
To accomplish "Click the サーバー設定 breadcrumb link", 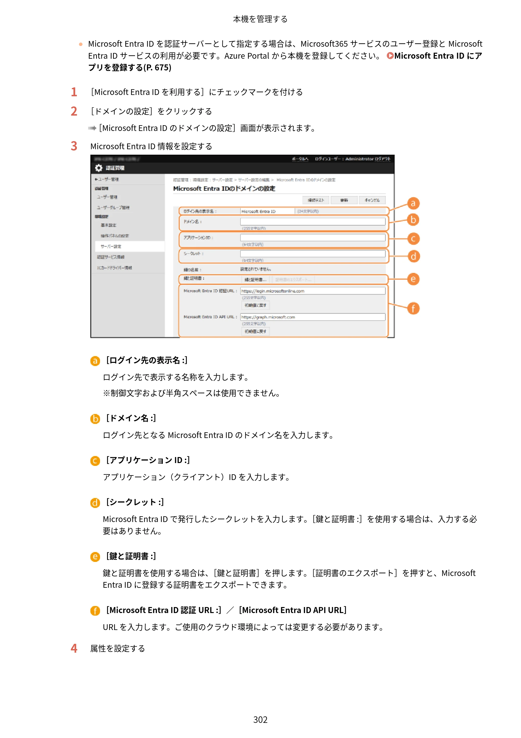I will coord(222,180).
